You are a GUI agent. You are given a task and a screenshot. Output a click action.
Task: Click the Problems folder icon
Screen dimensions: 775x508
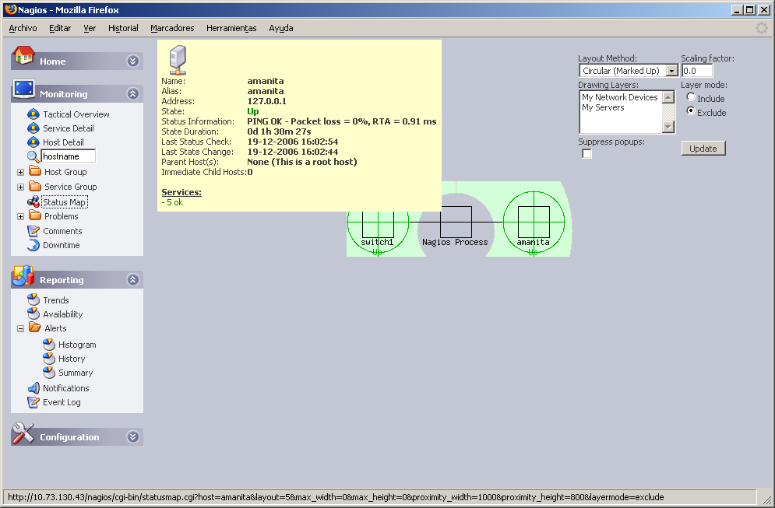[x=35, y=215]
